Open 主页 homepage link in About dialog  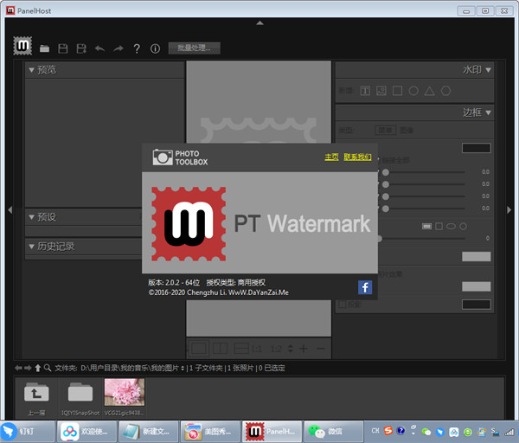coord(331,157)
